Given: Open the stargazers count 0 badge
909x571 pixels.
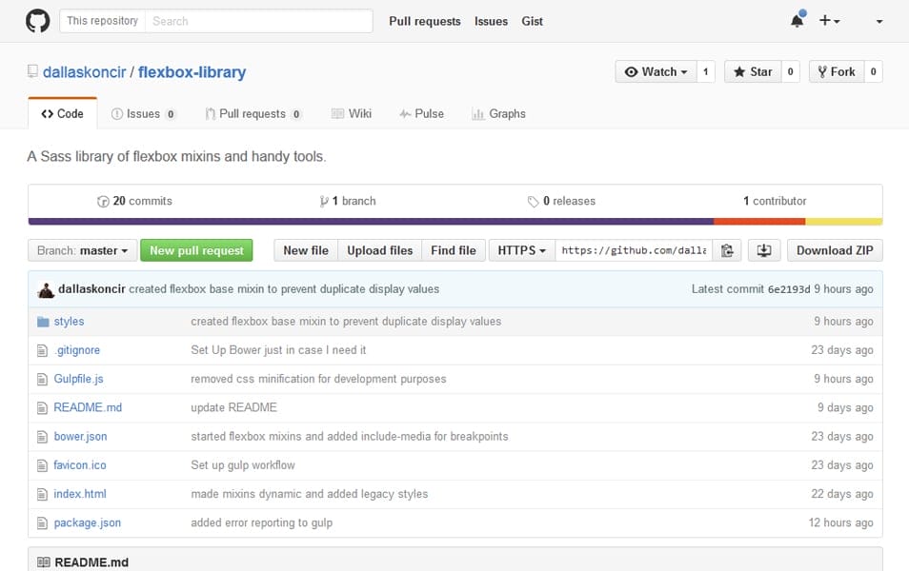Looking at the screenshot, I should pyautogui.click(x=790, y=71).
